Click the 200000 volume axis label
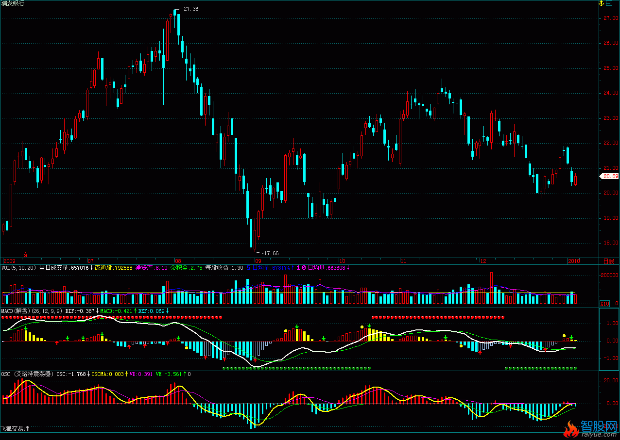Screen dimensions: 620x440 click(x=609, y=275)
